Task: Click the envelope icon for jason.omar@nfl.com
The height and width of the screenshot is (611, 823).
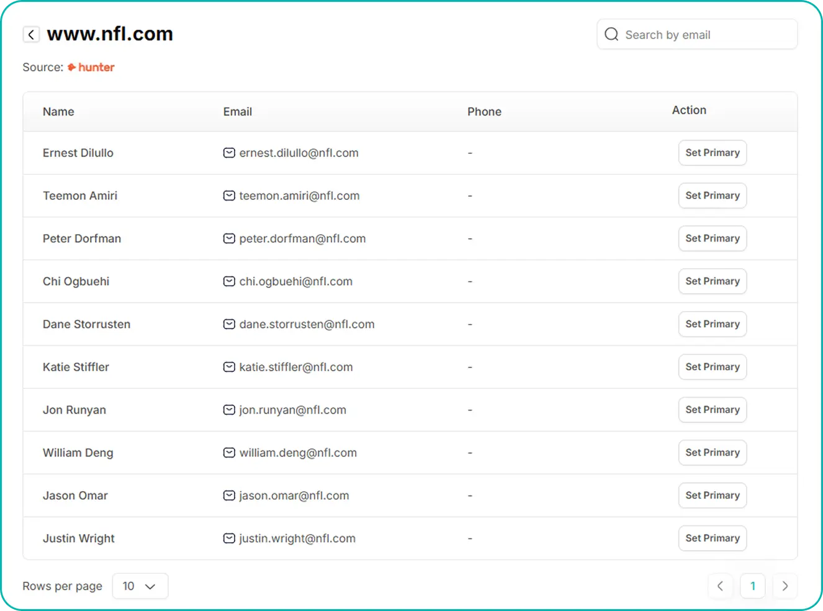Action: 229,496
